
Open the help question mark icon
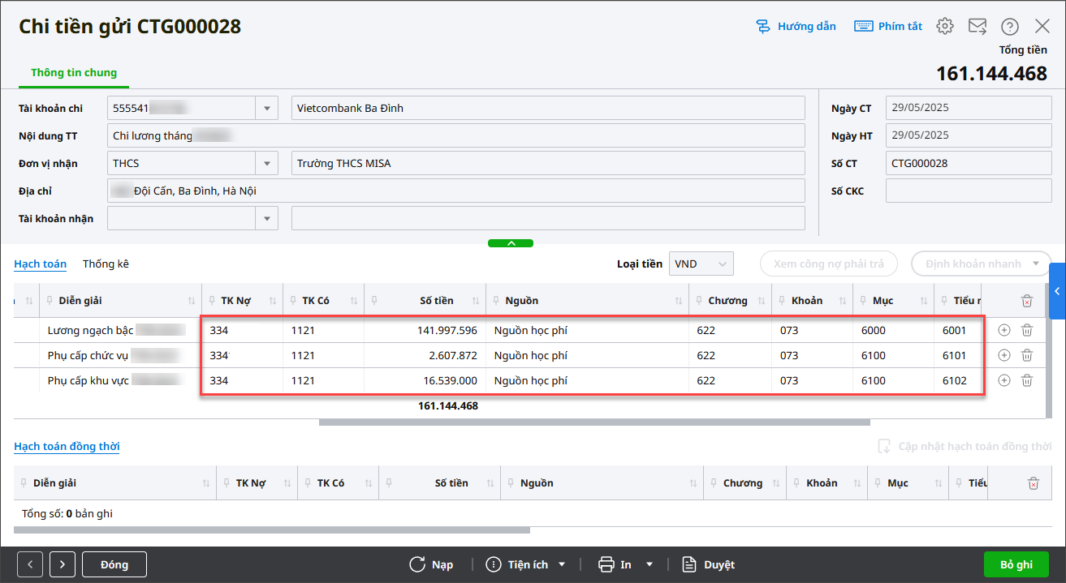[1009, 26]
